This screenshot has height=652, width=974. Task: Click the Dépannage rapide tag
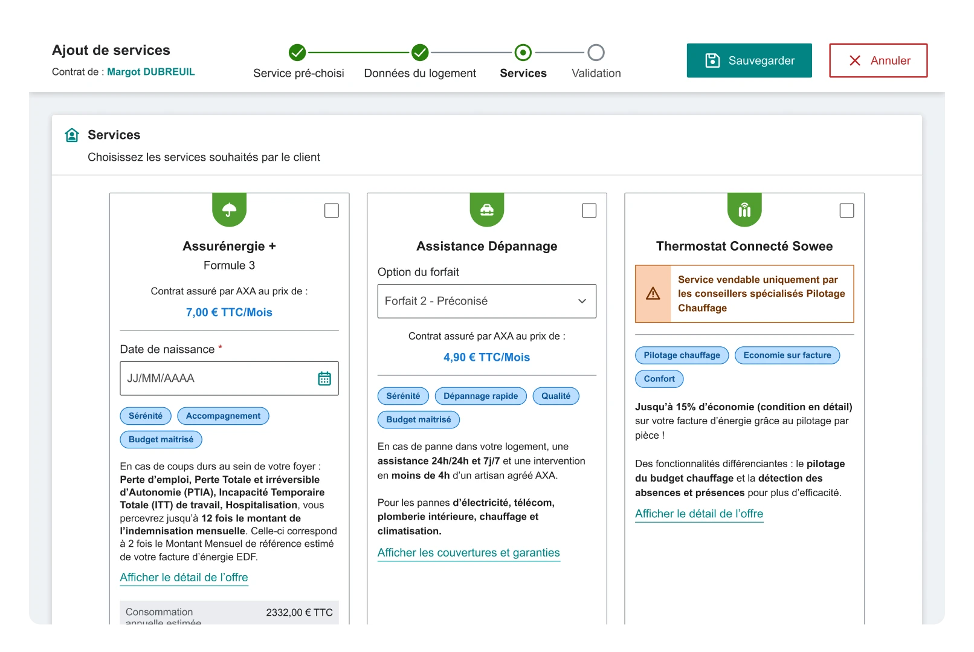coord(481,396)
